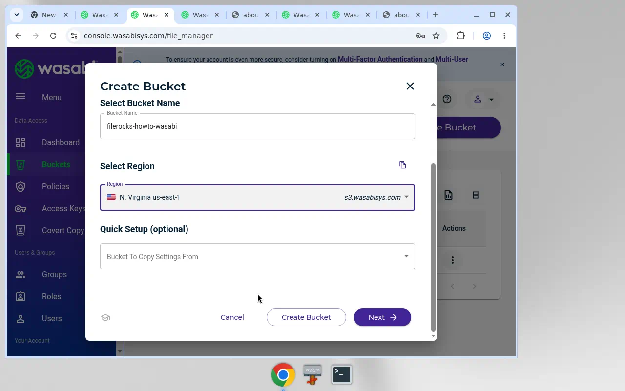Open Roles in the sidebar
This screenshot has height=391, width=625.
pyautogui.click(x=51, y=296)
